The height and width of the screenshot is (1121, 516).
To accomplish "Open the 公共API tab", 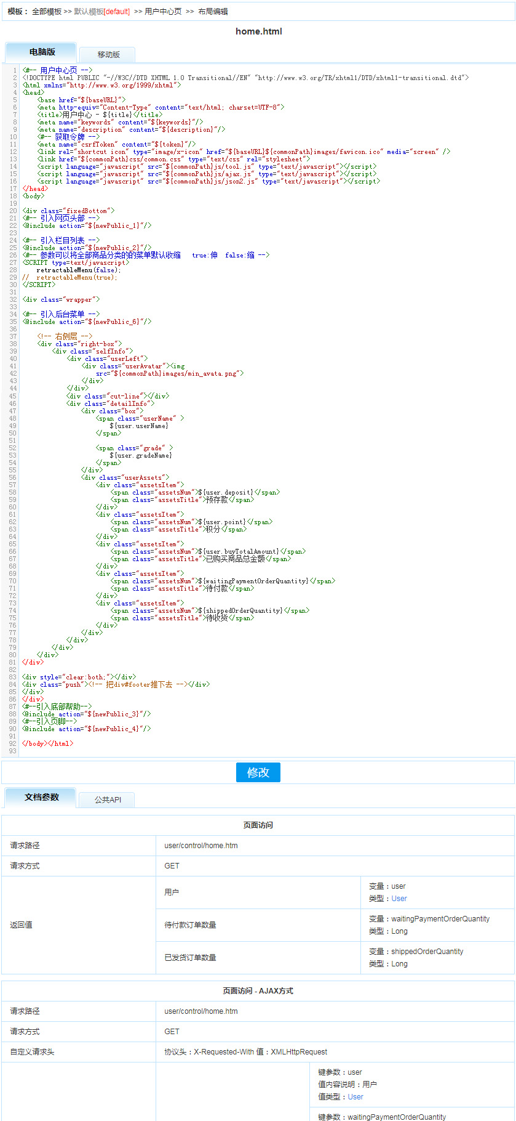I will coord(108,799).
